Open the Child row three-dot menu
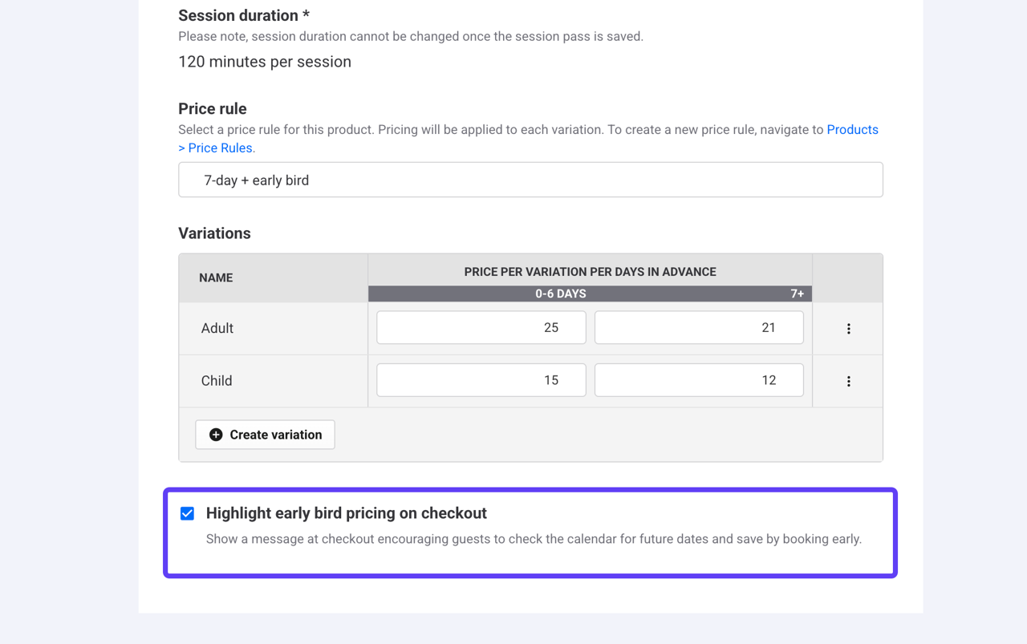Image resolution: width=1027 pixels, height=644 pixels. [848, 382]
